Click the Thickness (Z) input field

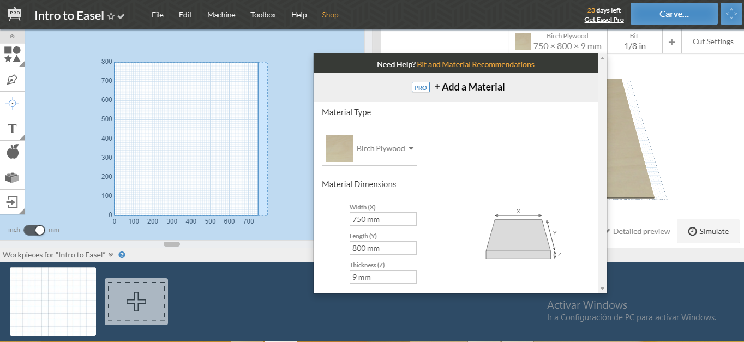[383, 277]
